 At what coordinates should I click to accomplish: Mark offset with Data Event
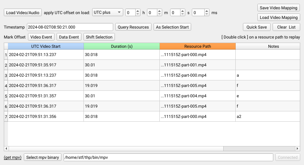coord(69,37)
